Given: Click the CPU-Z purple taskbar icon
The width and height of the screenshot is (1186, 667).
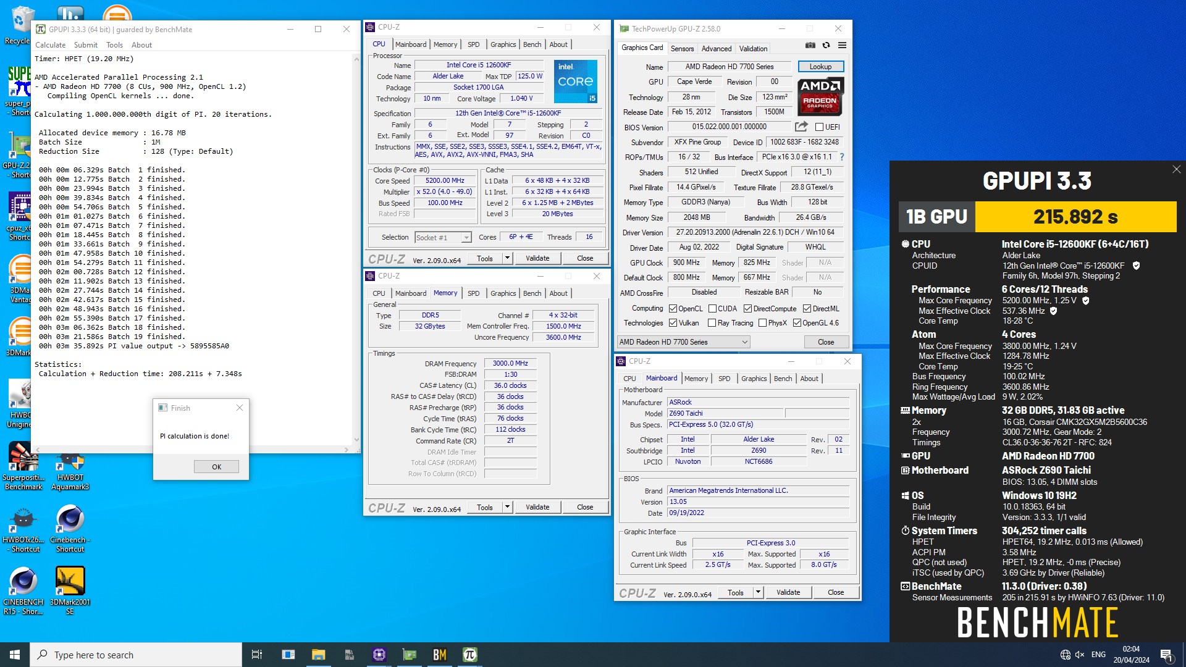Looking at the screenshot, I should point(379,655).
